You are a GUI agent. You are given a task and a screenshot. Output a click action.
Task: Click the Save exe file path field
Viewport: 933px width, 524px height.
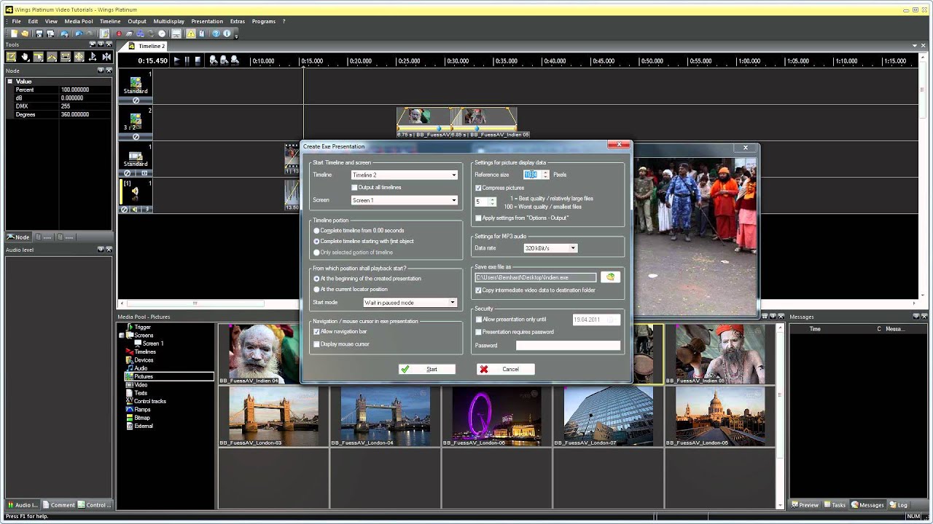coord(536,277)
